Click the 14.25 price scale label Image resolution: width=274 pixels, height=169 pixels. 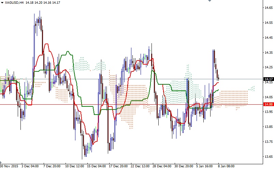pyautogui.click(x=269, y=67)
